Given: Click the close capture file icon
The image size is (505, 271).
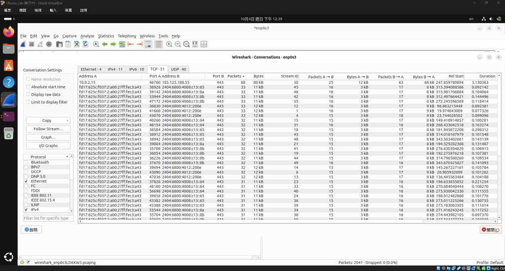Looking at the screenshot, I should click(x=76, y=44).
